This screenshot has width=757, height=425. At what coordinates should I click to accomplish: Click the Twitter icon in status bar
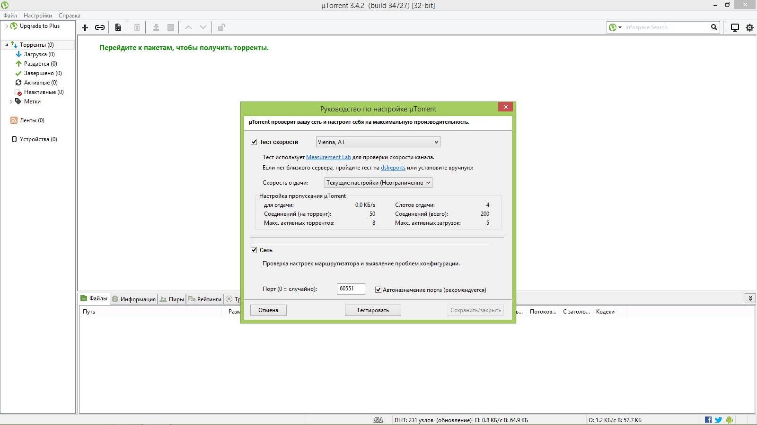point(719,420)
